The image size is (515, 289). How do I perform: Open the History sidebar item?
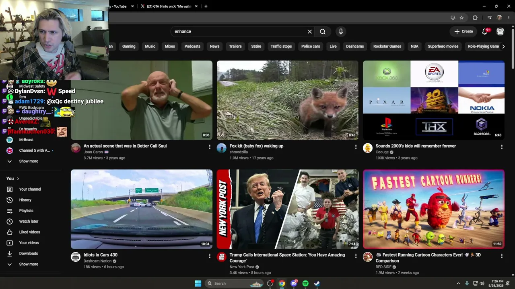click(25, 200)
